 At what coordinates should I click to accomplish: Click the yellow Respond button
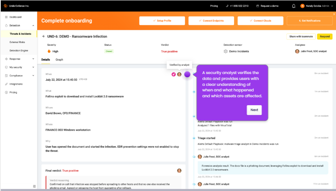[325, 37]
